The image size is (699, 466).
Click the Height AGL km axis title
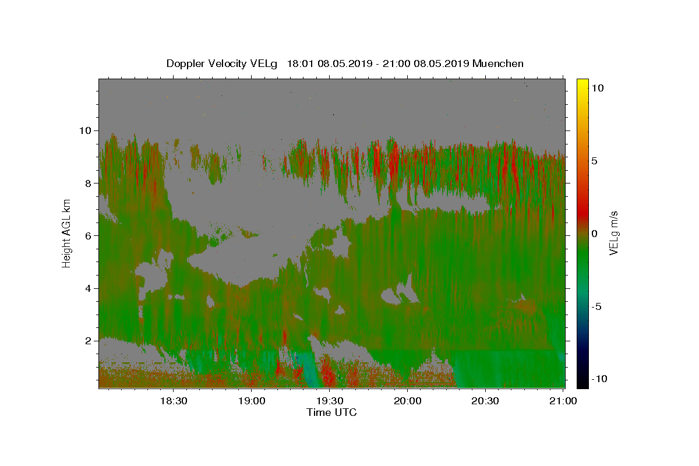(66, 233)
